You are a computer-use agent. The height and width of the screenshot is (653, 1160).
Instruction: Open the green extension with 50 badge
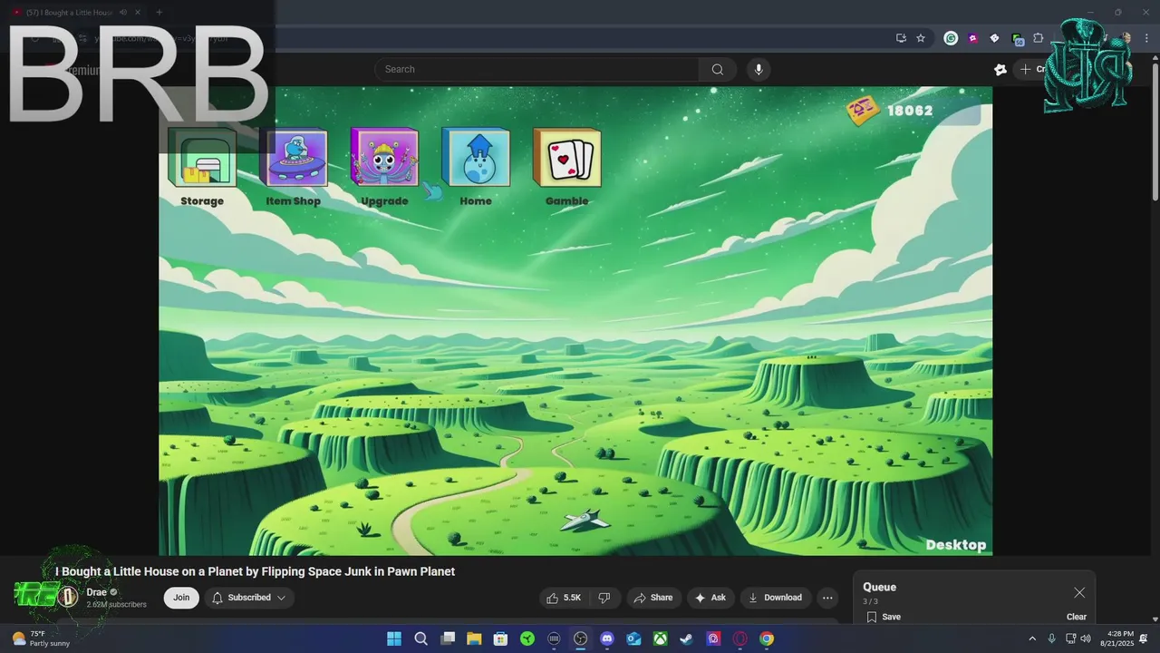pos(1017,39)
